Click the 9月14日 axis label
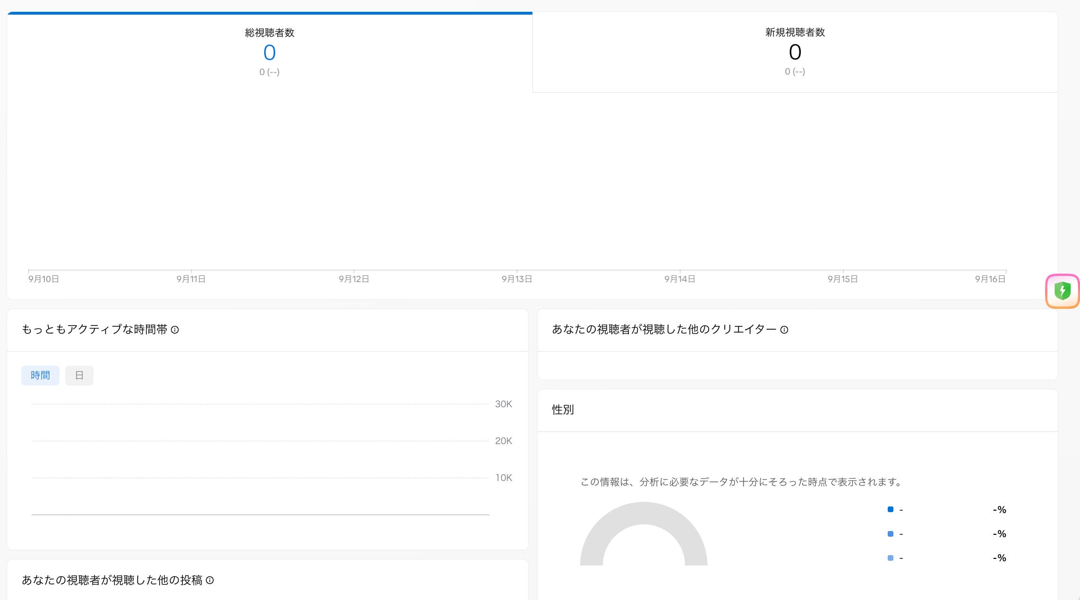The image size is (1080, 600). [680, 279]
